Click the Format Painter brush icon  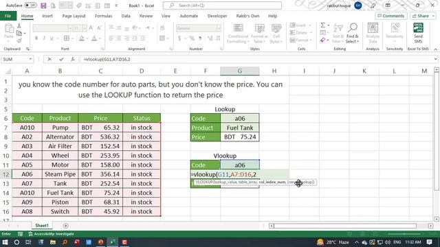point(19,40)
